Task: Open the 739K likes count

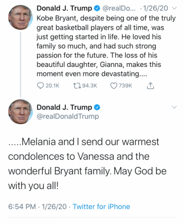Action: [125, 86]
